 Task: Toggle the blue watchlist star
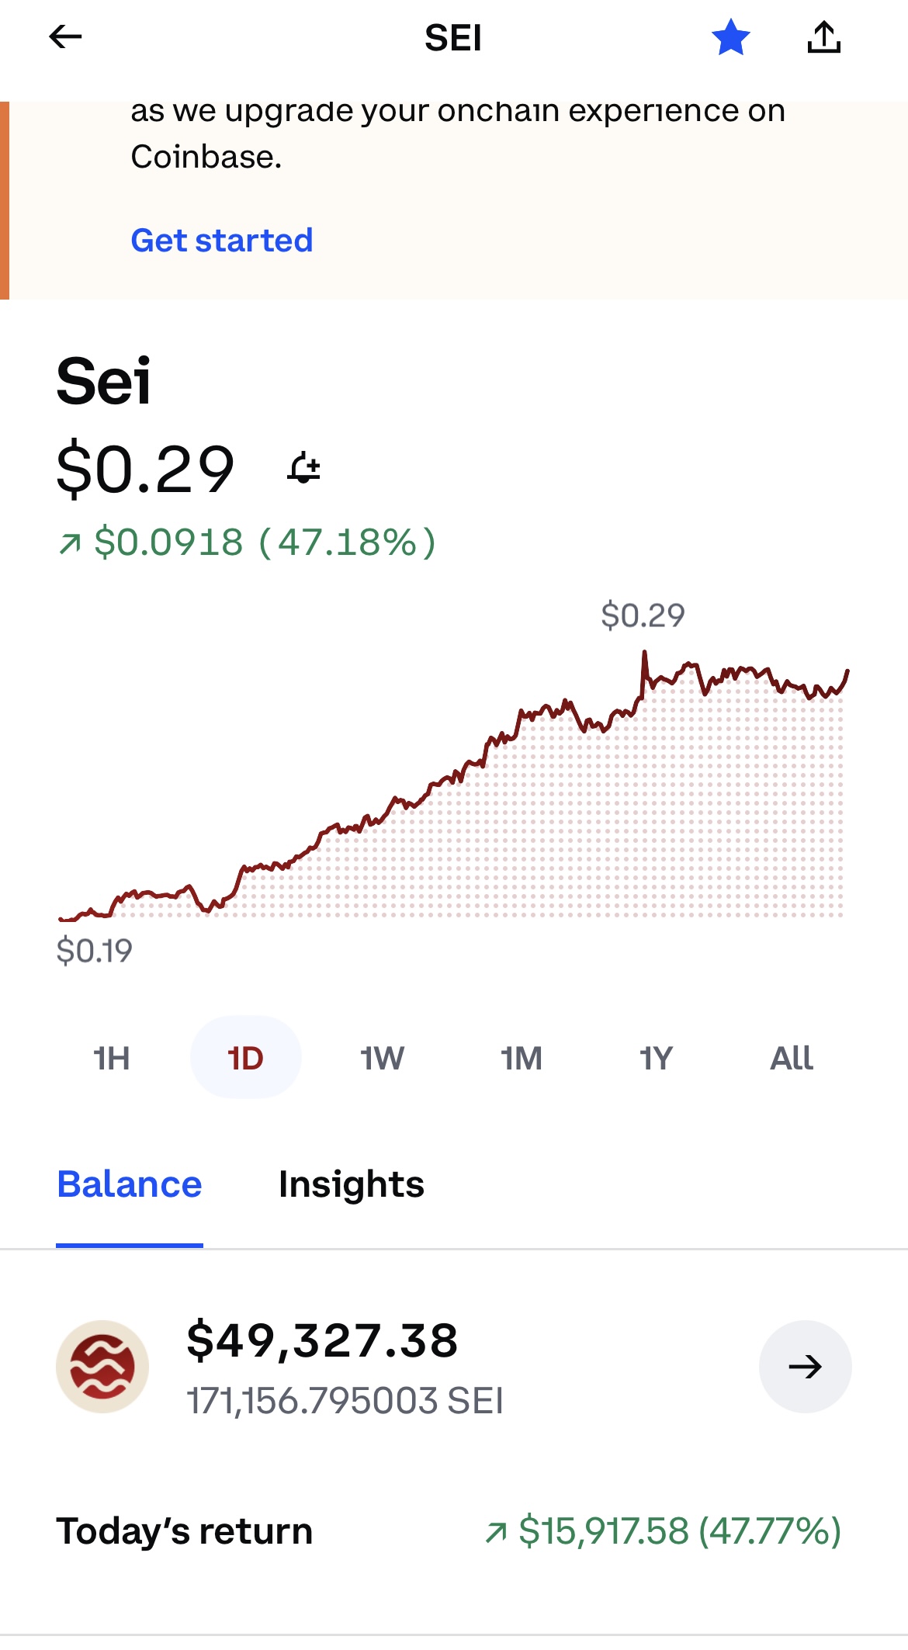(730, 37)
